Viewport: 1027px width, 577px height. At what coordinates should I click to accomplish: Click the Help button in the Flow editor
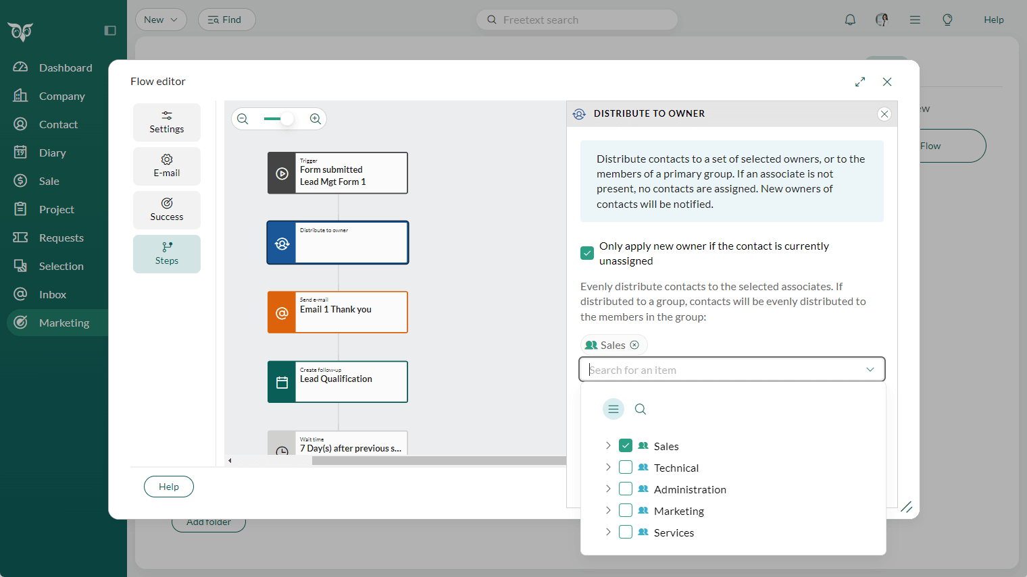pos(168,486)
